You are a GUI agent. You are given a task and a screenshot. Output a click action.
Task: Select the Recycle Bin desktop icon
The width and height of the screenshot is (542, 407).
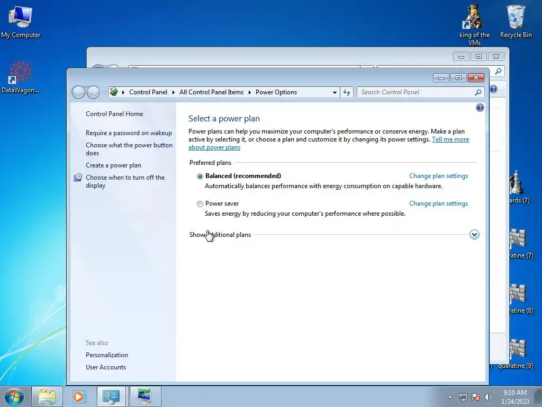click(516, 21)
